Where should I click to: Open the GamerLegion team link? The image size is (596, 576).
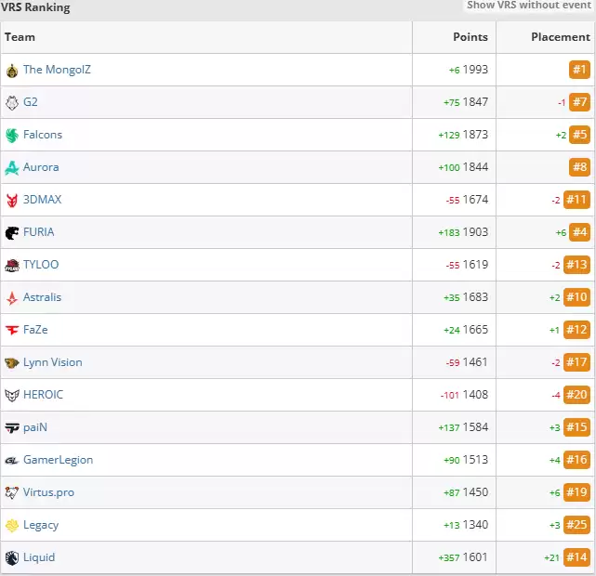(x=58, y=460)
